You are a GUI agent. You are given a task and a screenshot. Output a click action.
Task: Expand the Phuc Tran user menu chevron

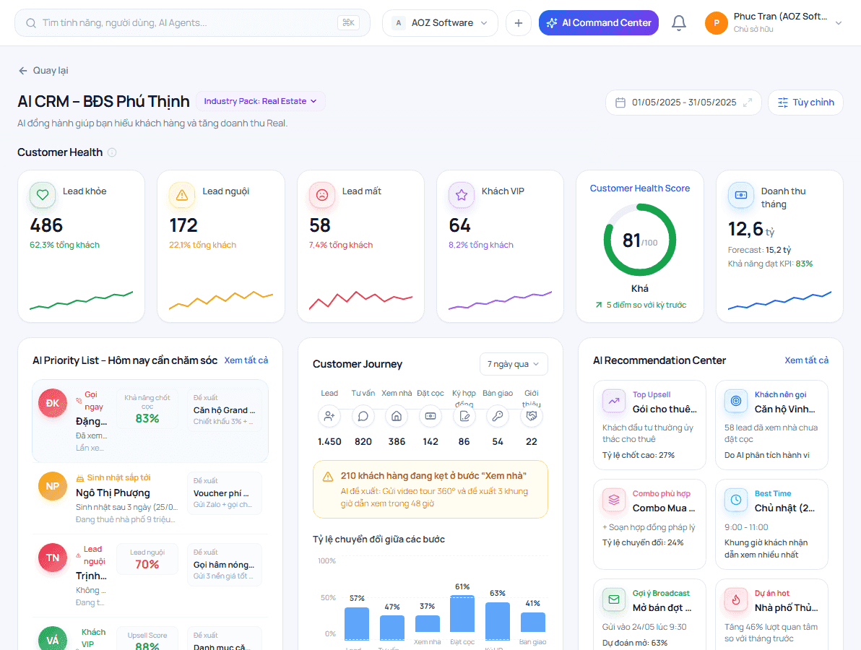(839, 23)
